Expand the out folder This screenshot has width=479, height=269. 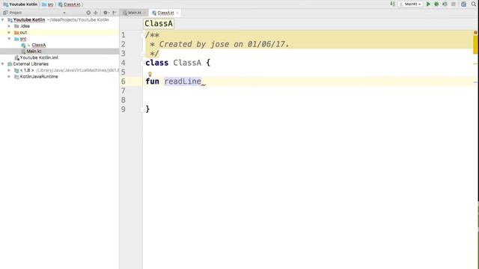click(x=9, y=32)
